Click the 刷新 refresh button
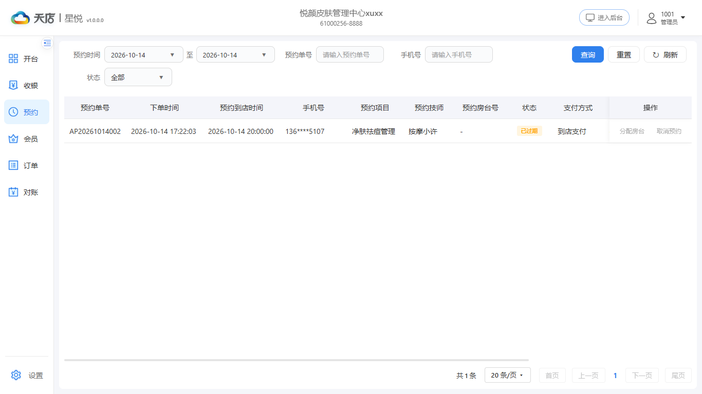702x394 pixels. [665, 55]
